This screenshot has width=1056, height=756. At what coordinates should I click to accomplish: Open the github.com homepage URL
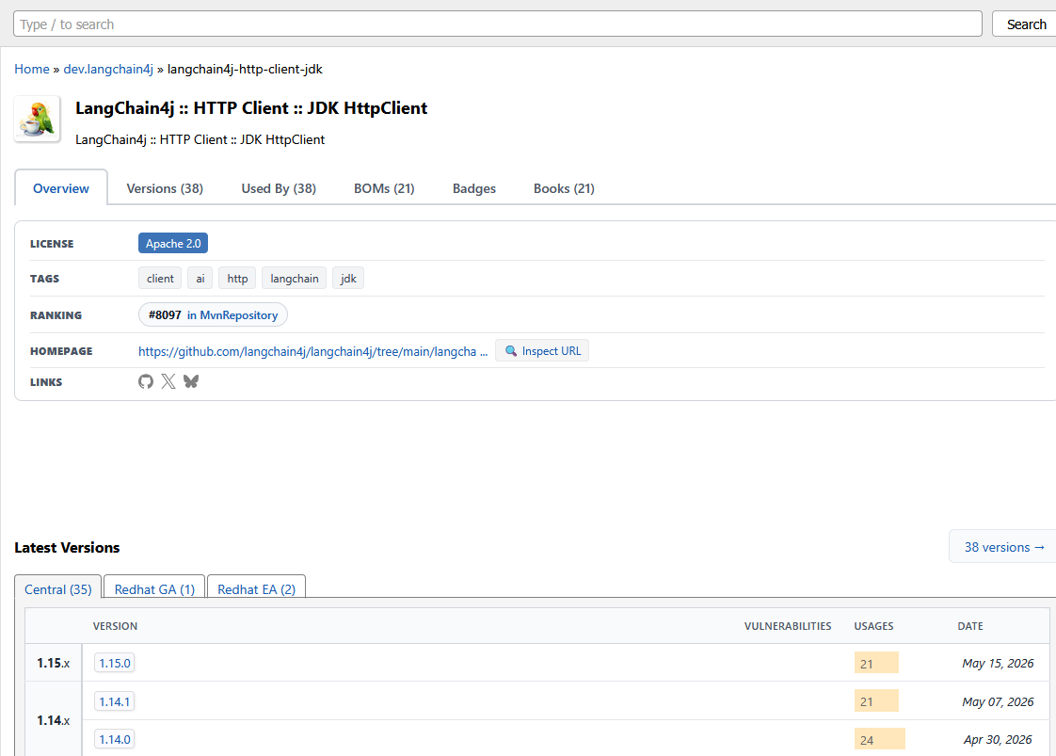(313, 351)
